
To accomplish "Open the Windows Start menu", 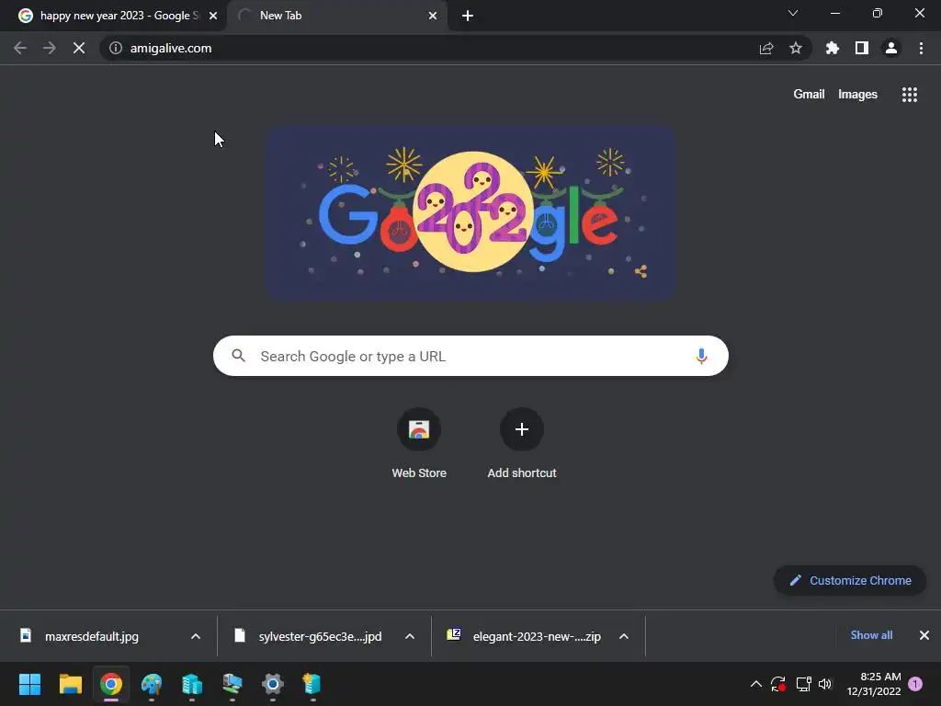I will (29, 684).
